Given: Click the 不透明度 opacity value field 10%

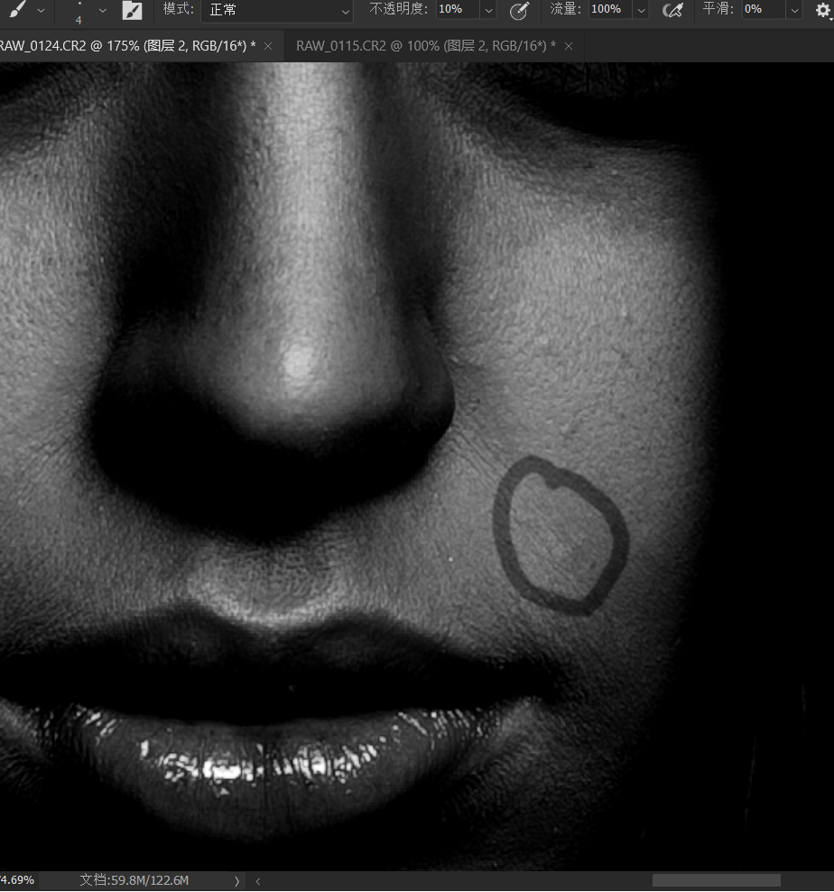Looking at the screenshot, I should click(x=458, y=9).
